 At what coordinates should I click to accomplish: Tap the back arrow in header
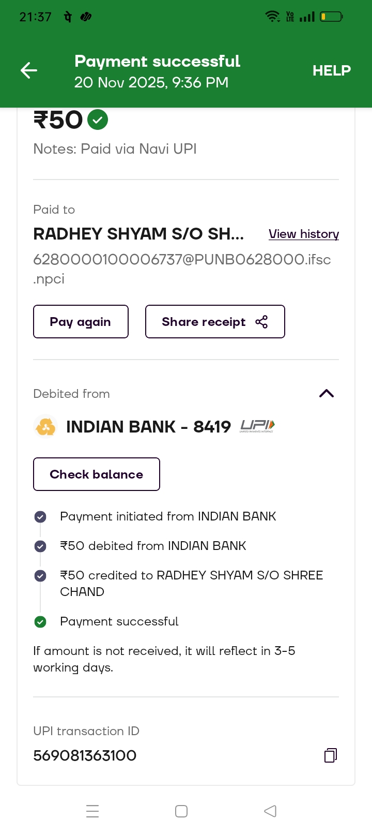pyautogui.click(x=29, y=70)
